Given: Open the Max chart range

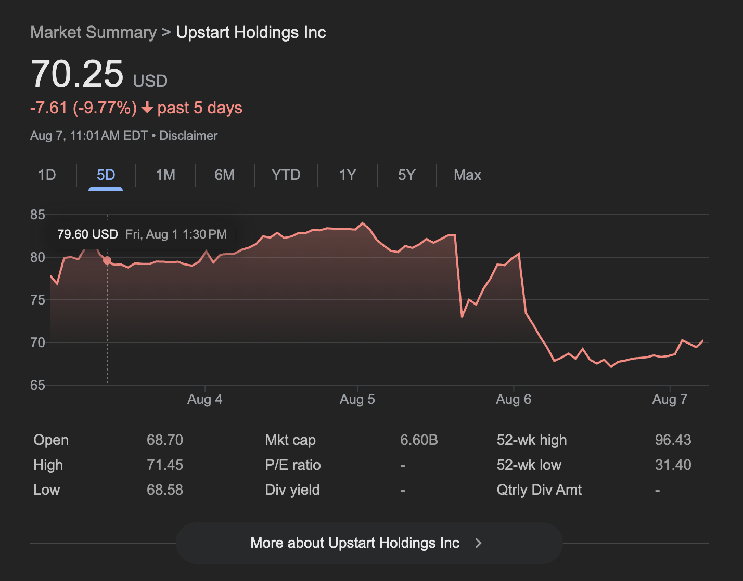Looking at the screenshot, I should 467,175.
